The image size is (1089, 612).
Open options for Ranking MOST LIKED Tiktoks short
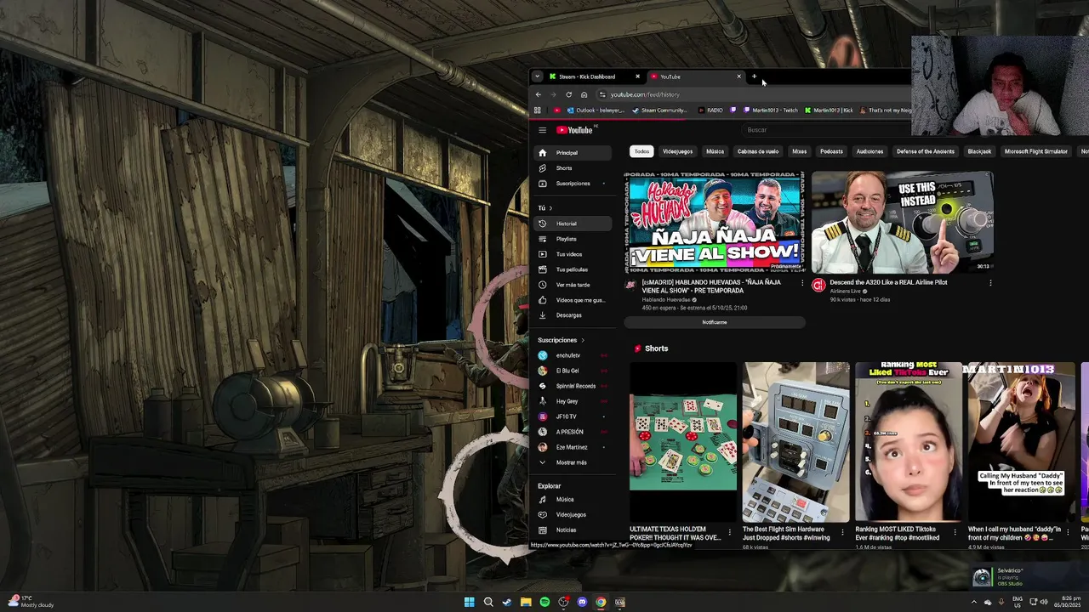click(x=955, y=533)
